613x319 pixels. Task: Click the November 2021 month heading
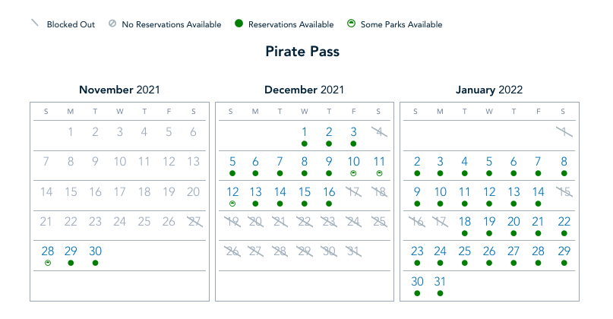pos(119,90)
